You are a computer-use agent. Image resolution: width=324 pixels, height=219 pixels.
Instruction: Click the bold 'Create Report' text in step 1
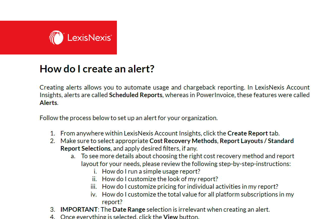point(248,133)
